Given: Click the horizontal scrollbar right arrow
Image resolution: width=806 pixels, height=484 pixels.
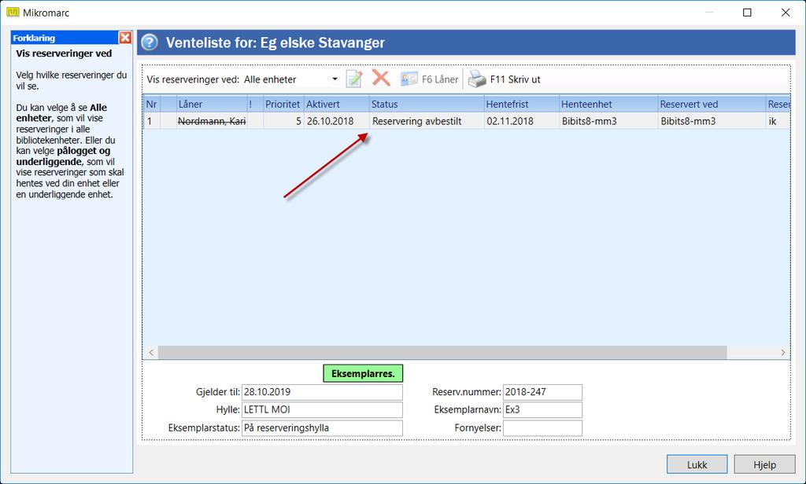Looking at the screenshot, I should pyautogui.click(x=783, y=352).
